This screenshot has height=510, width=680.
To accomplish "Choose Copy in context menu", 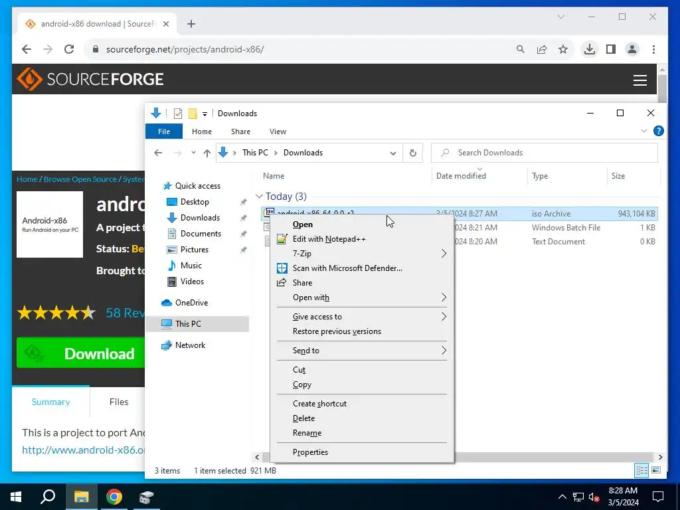I will click(362, 384).
